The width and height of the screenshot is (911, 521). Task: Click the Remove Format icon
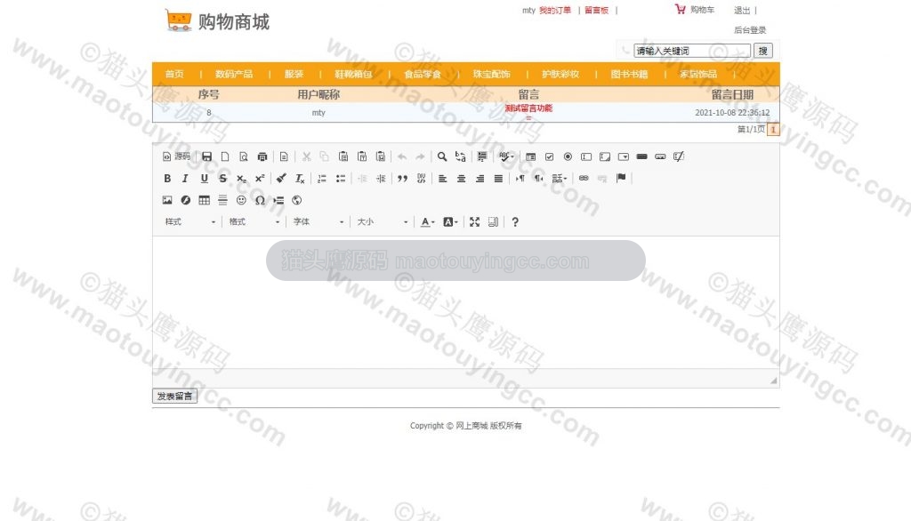coord(300,179)
